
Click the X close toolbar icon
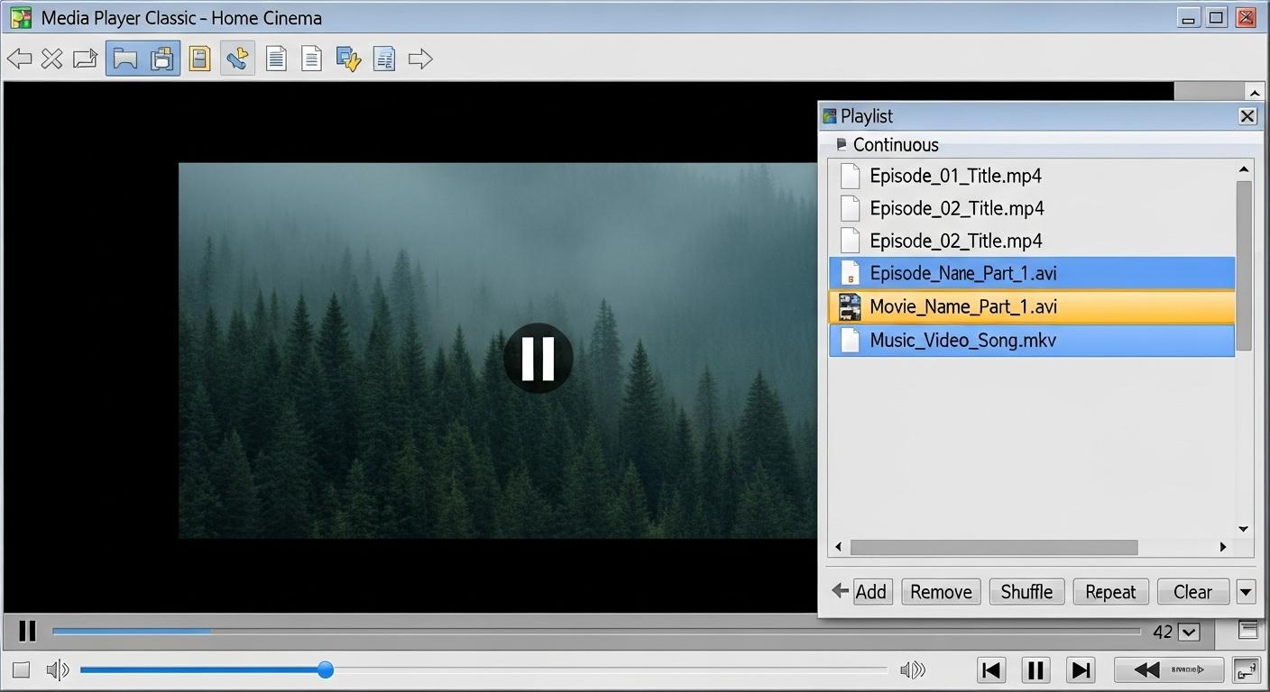pos(51,59)
